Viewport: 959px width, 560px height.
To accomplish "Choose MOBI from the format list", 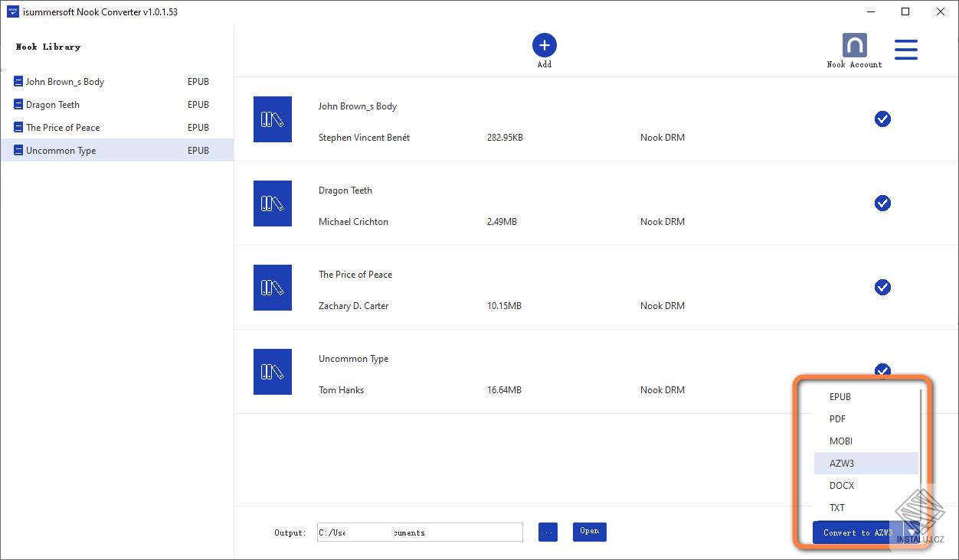I will point(866,441).
